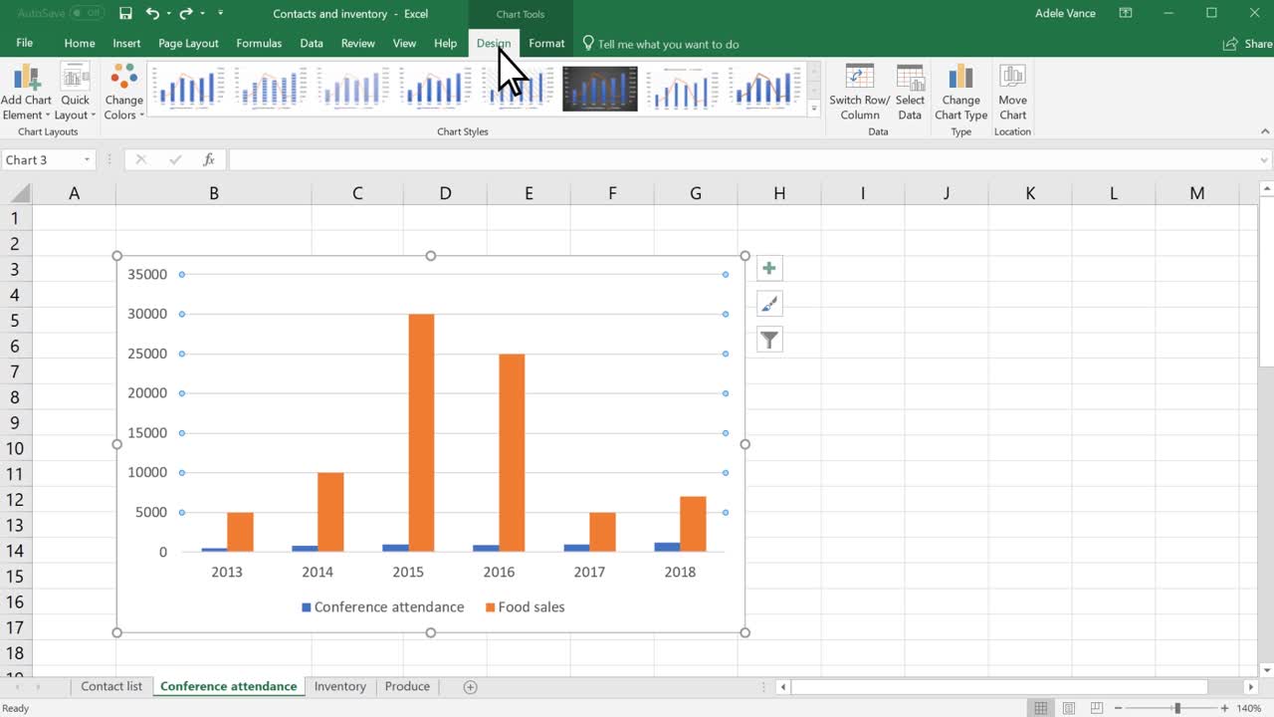Switch to the Home tab
This screenshot has height=717, width=1274.
pyautogui.click(x=80, y=43)
